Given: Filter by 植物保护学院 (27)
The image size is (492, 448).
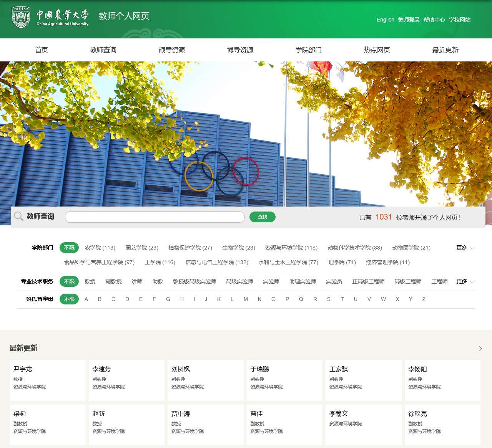Looking at the screenshot, I should [190, 248].
